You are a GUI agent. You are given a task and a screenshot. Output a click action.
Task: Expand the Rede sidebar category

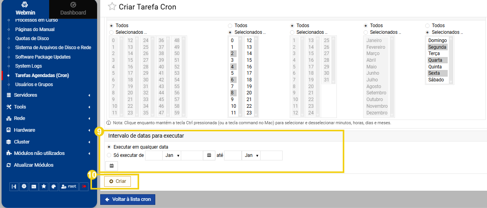click(48, 118)
